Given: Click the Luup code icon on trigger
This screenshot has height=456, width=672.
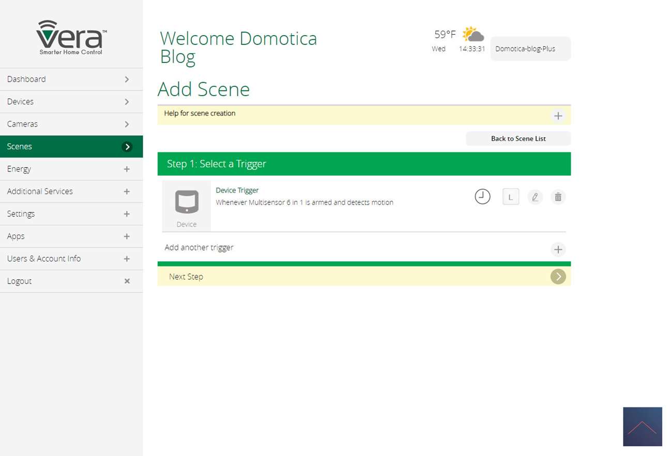Looking at the screenshot, I should pos(511,197).
